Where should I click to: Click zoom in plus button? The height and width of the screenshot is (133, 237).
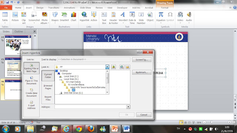tap(230, 122)
